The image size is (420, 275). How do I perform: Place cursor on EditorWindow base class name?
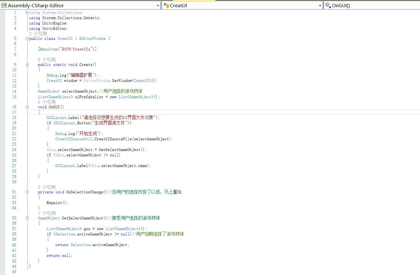click(x=92, y=39)
